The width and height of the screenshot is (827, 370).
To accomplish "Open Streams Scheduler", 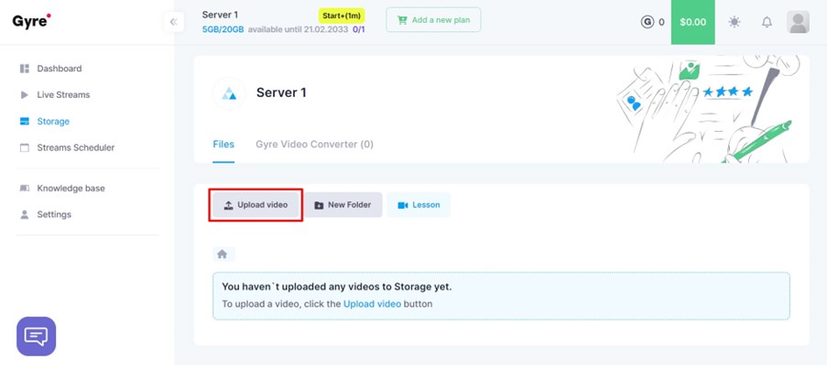I will (x=75, y=147).
